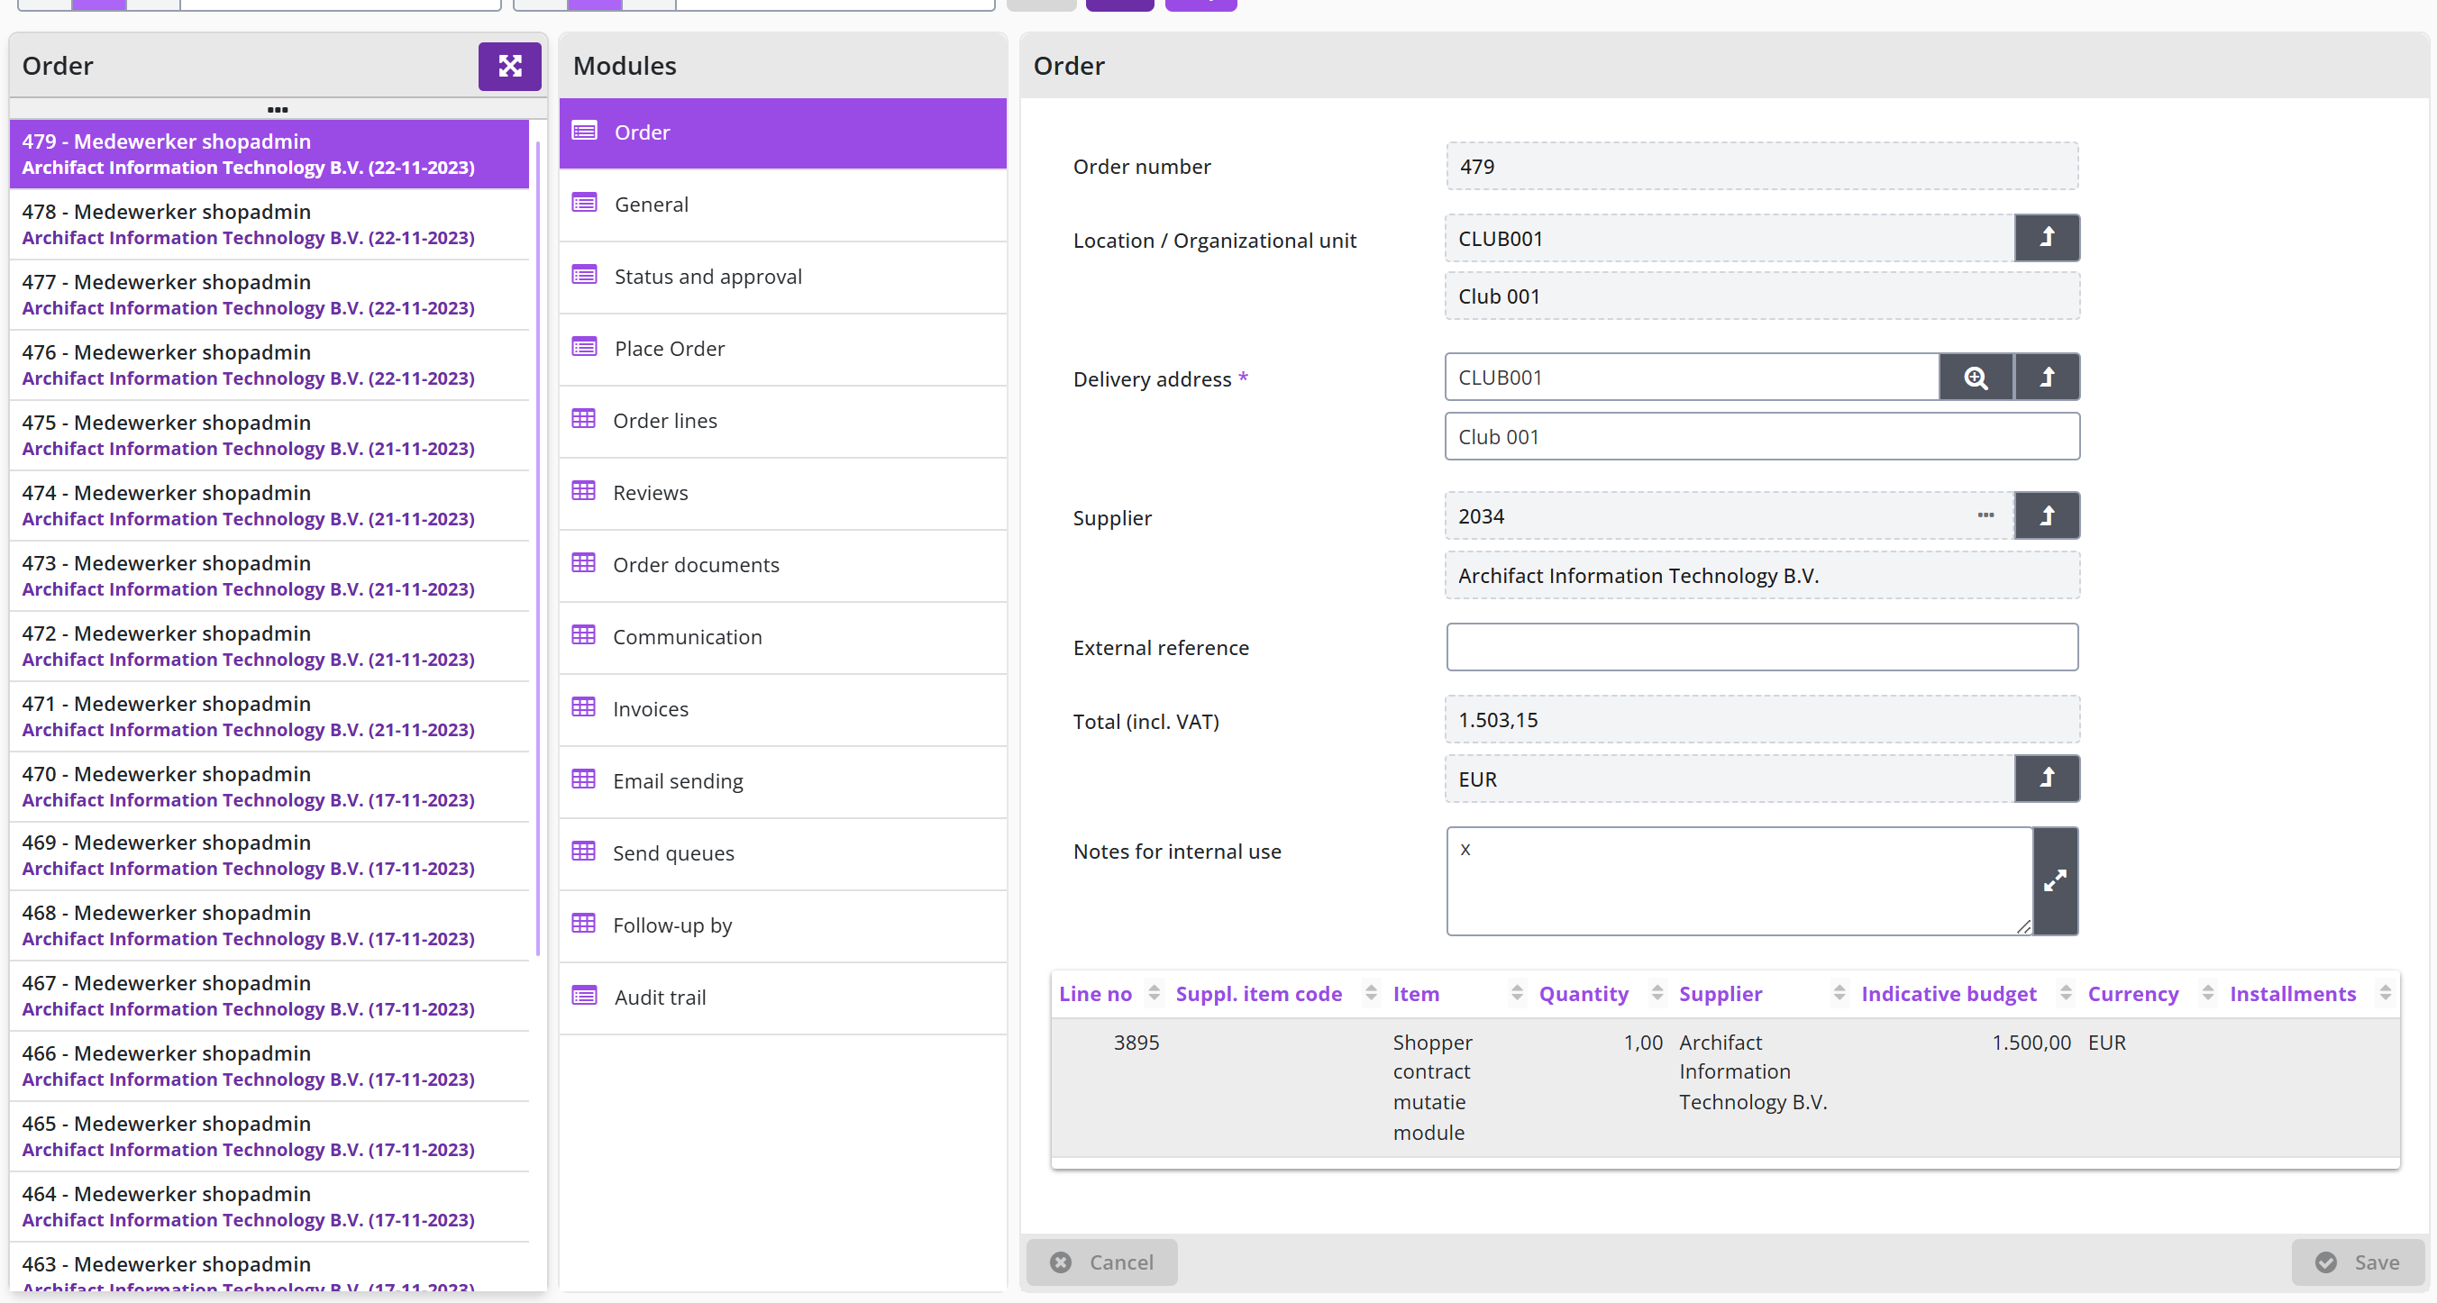The height and width of the screenshot is (1303, 2437).
Task: Expand the Notes for internal use editor
Action: click(2055, 881)
